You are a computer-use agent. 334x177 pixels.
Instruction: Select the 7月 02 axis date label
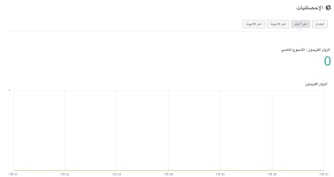click(x=65, y=175)
